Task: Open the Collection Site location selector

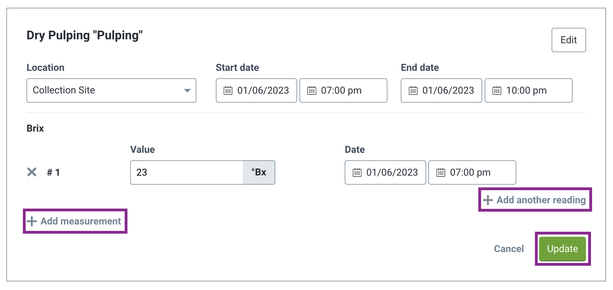Action: tap(111, 90)
